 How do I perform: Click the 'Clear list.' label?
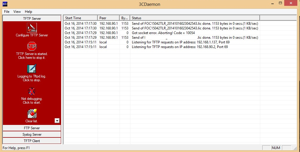(32, 121)
